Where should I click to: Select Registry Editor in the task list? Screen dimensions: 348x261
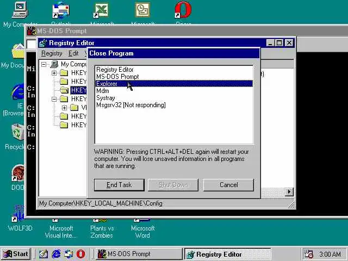[x=174, y=70]
